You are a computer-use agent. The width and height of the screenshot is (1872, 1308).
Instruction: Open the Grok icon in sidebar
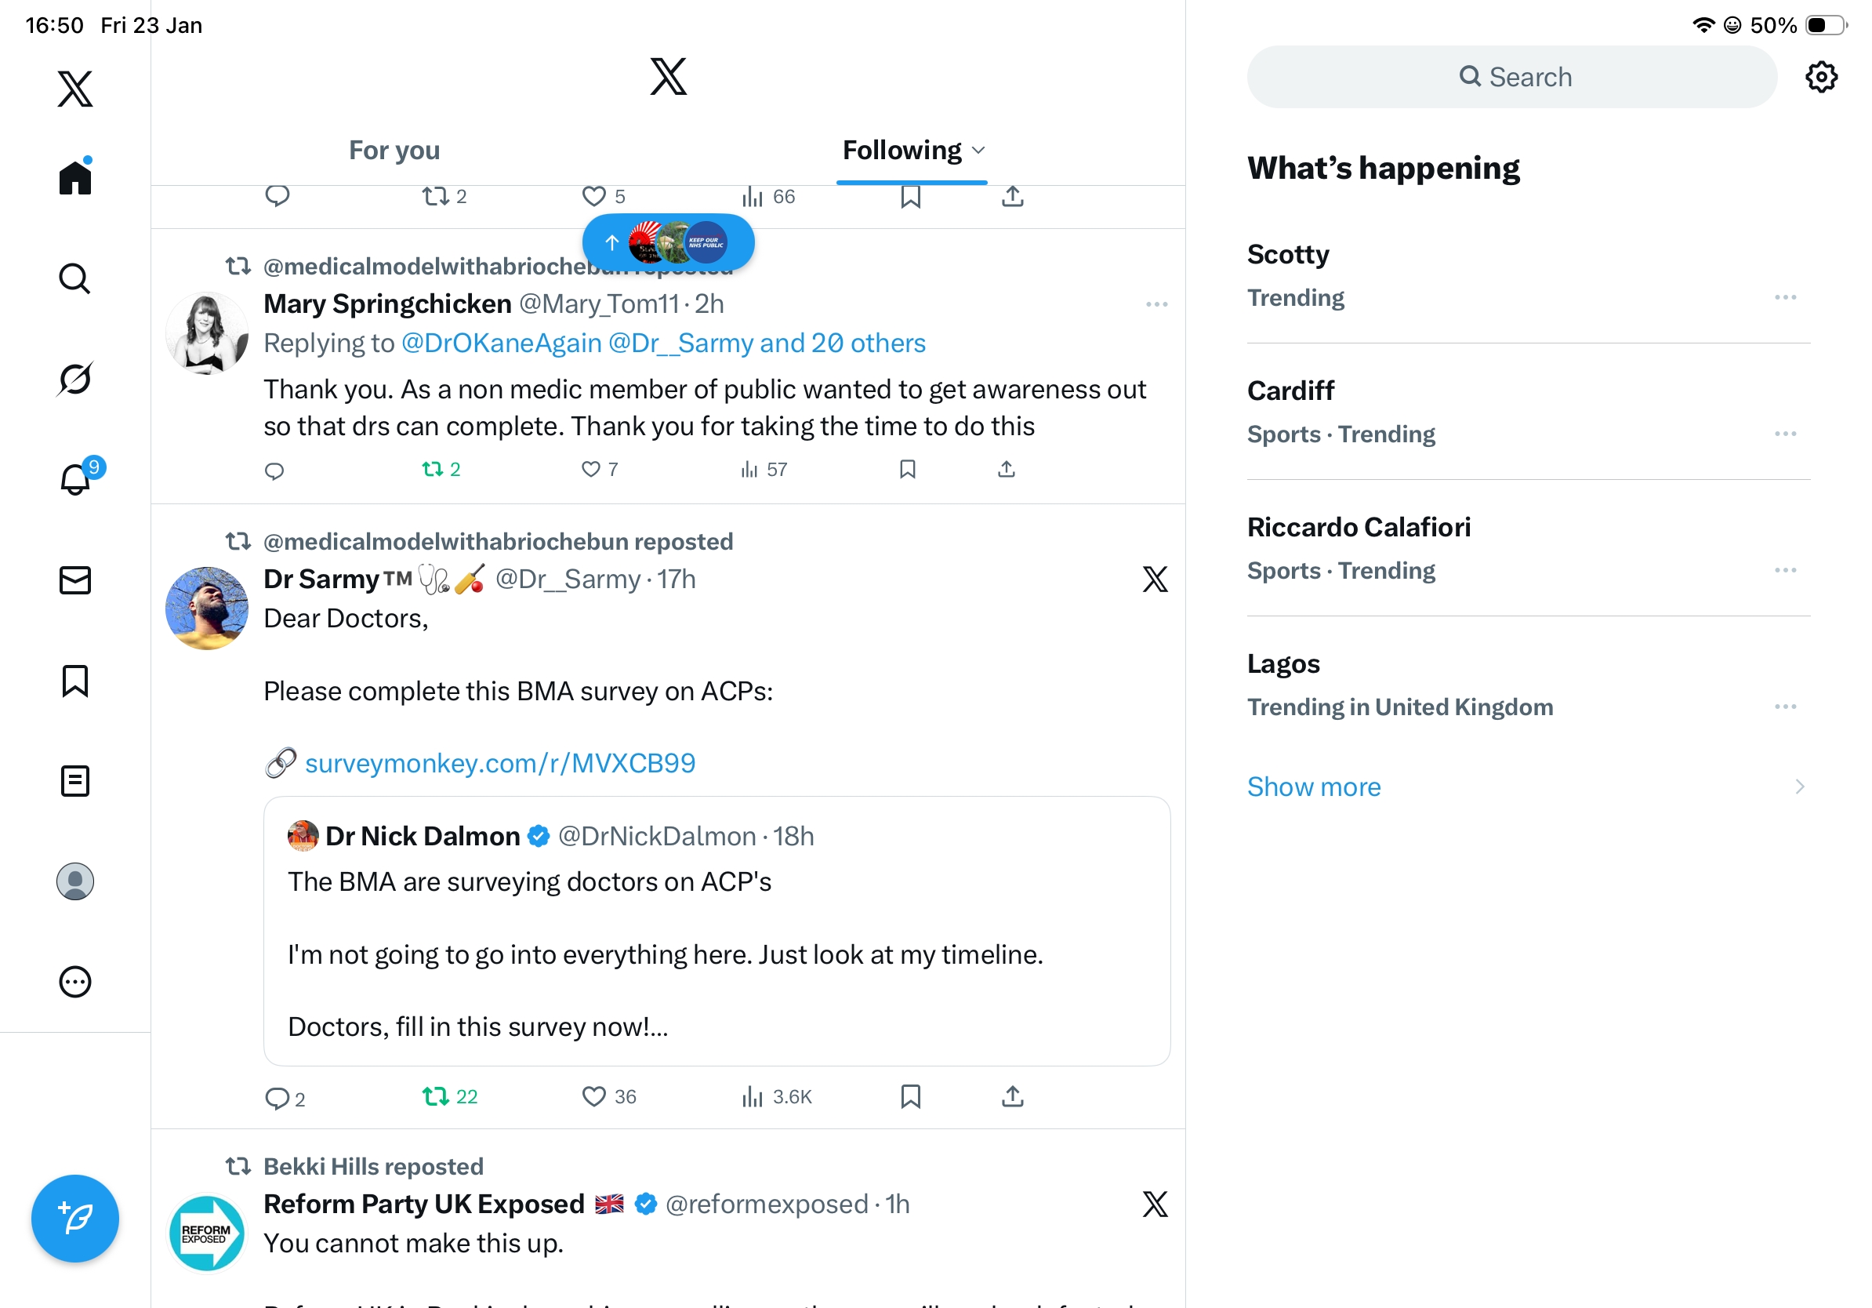(75, 379)
